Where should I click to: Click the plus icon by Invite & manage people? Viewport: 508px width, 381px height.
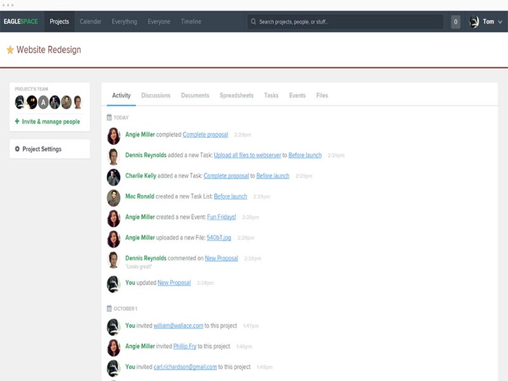click(17, 121)
